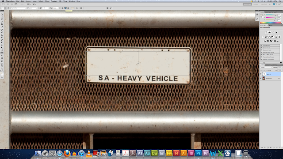This screenshot has height=159, width=283.
Task: Open the Image menu
Action: pyautogui.click(x=28, y=1)
